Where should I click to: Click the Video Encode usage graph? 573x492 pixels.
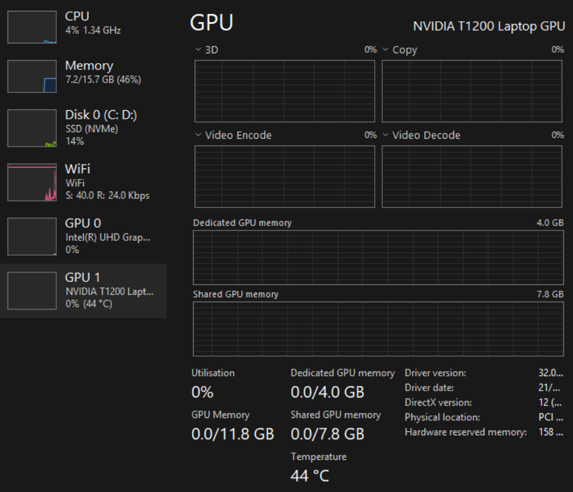(x=285, y=177)
